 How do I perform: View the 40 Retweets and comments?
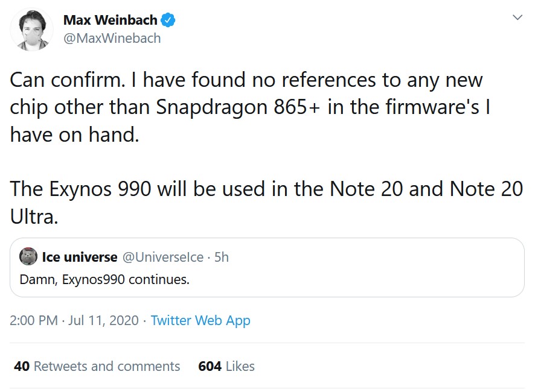point(97,366)
